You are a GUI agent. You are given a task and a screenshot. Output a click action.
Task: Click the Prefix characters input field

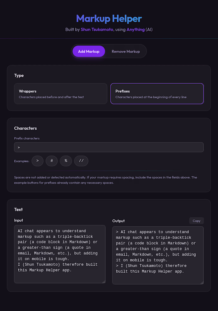coord(109,147)
